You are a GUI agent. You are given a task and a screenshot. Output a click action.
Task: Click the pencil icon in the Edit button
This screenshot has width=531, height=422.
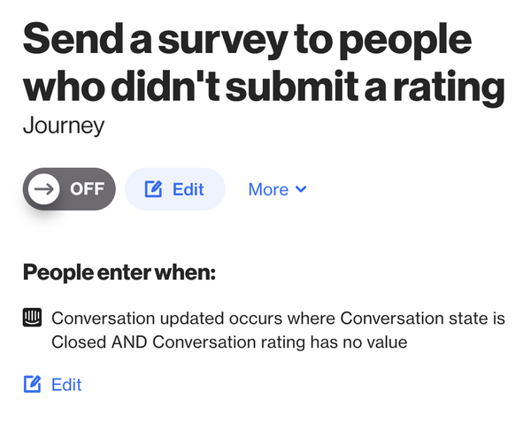point(153,189)
